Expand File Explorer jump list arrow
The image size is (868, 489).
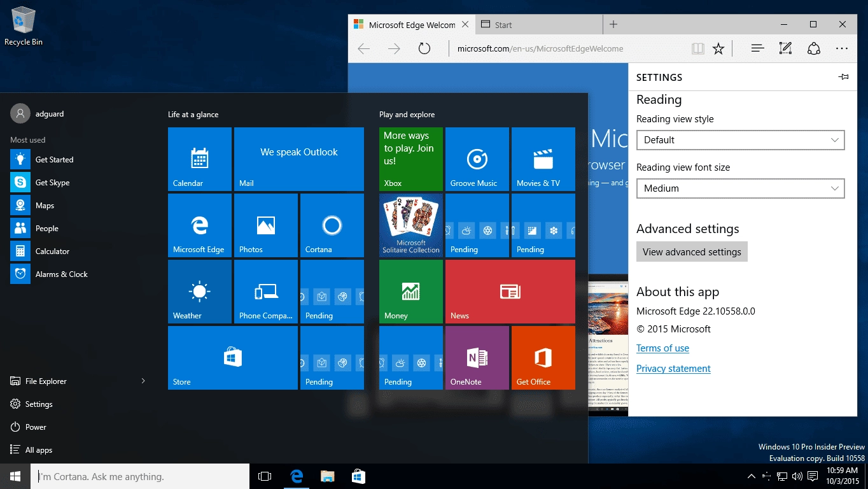pyautogui.click(x=143, y=381)
